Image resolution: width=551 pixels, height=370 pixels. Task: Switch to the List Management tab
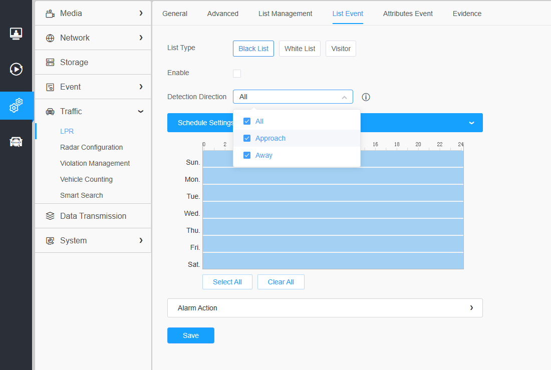pos(285,14)
